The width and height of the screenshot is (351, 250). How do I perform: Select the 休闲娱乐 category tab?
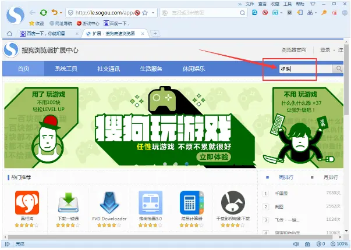193,69
